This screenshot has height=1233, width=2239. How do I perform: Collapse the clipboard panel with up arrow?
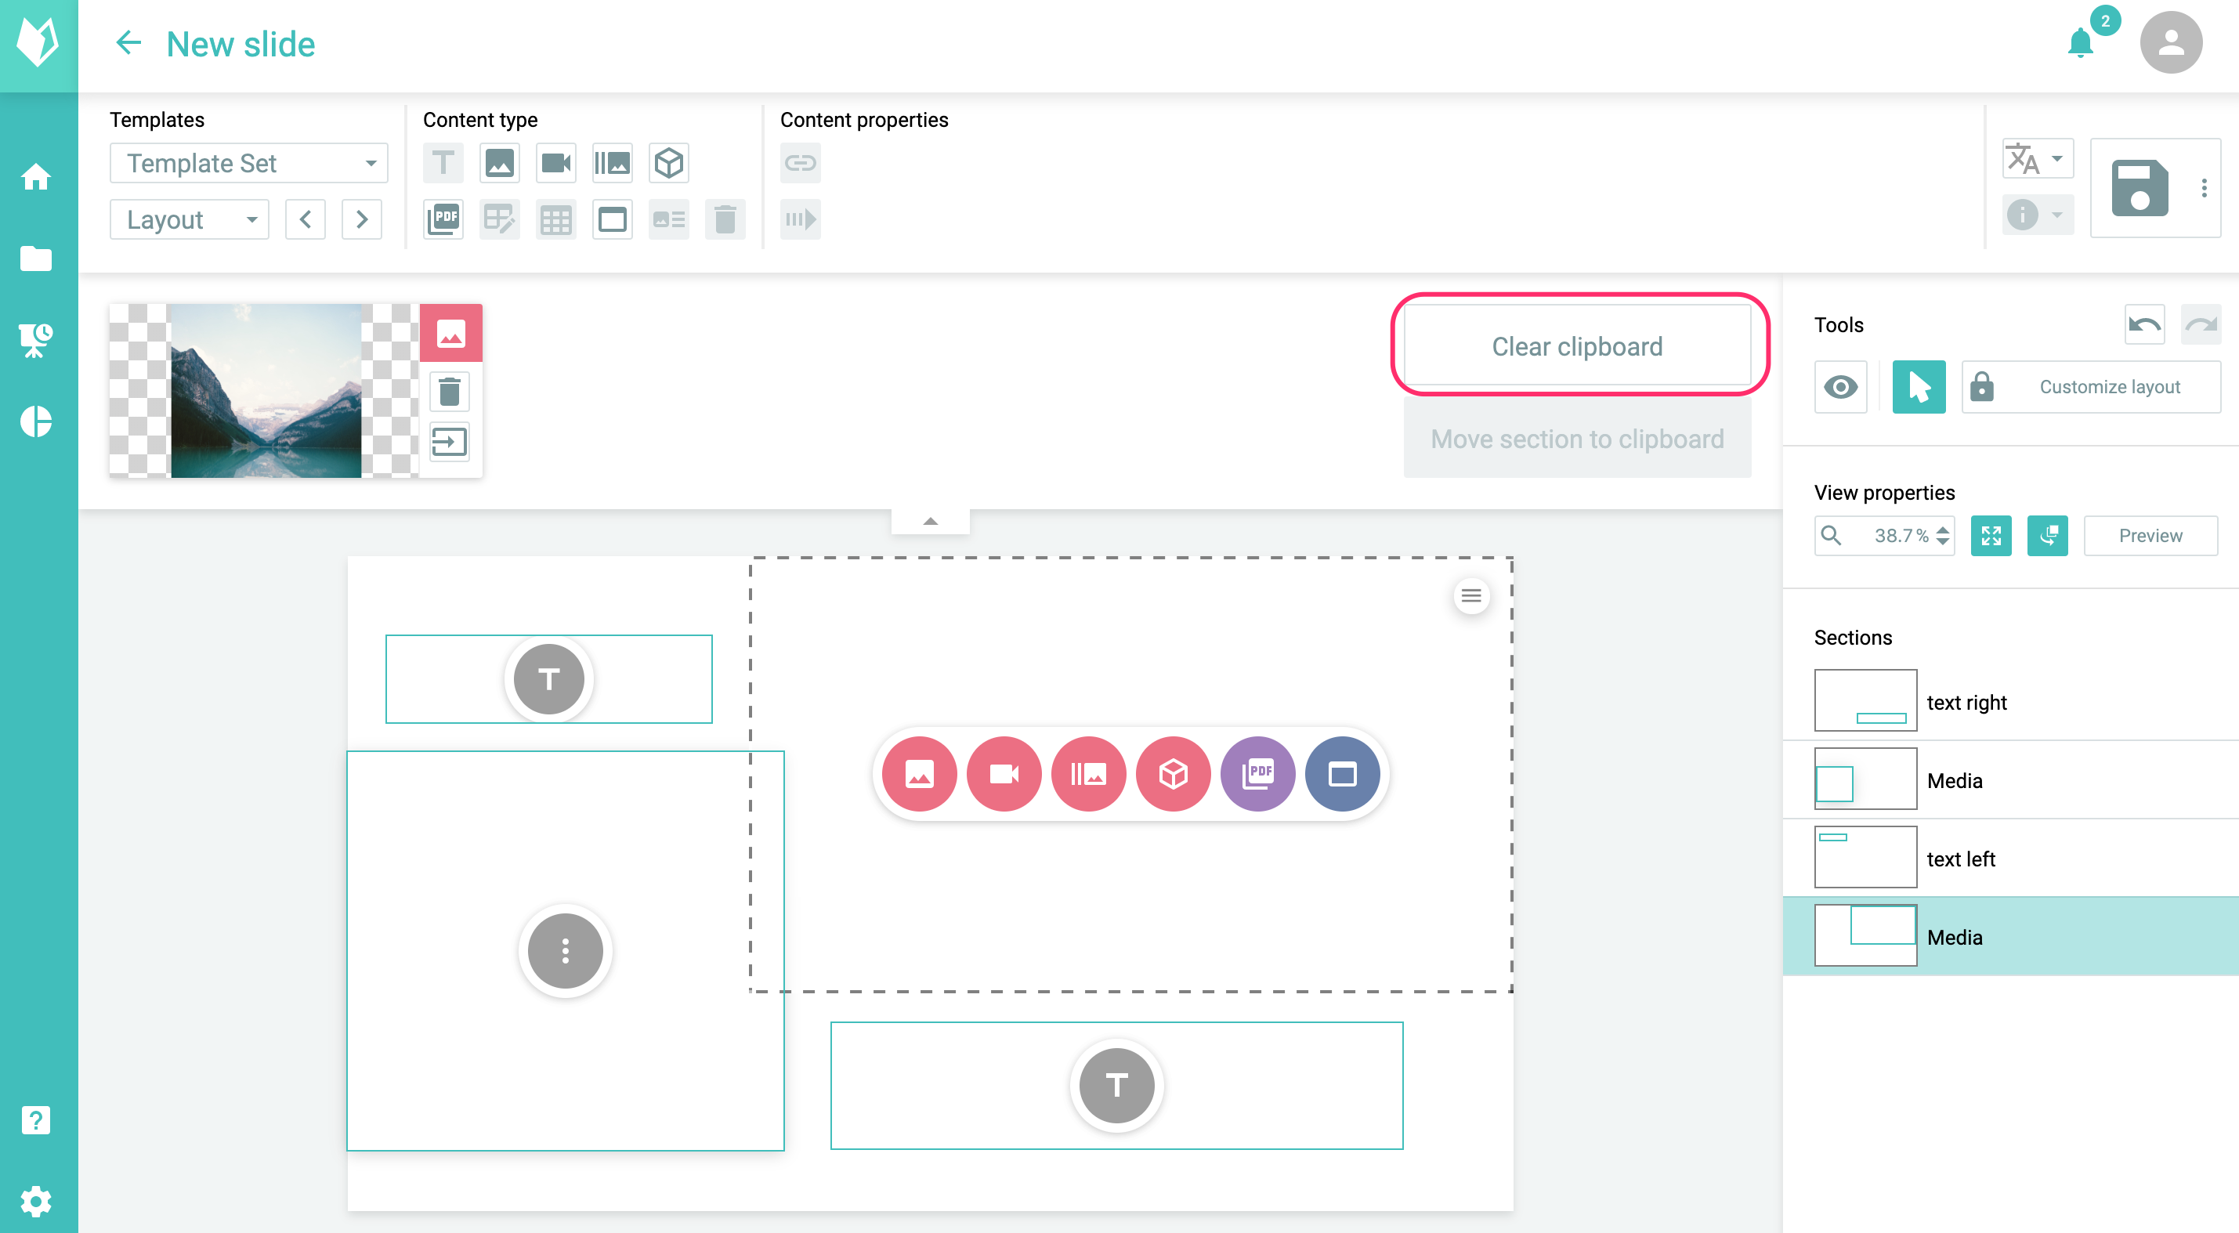point(930,522)
